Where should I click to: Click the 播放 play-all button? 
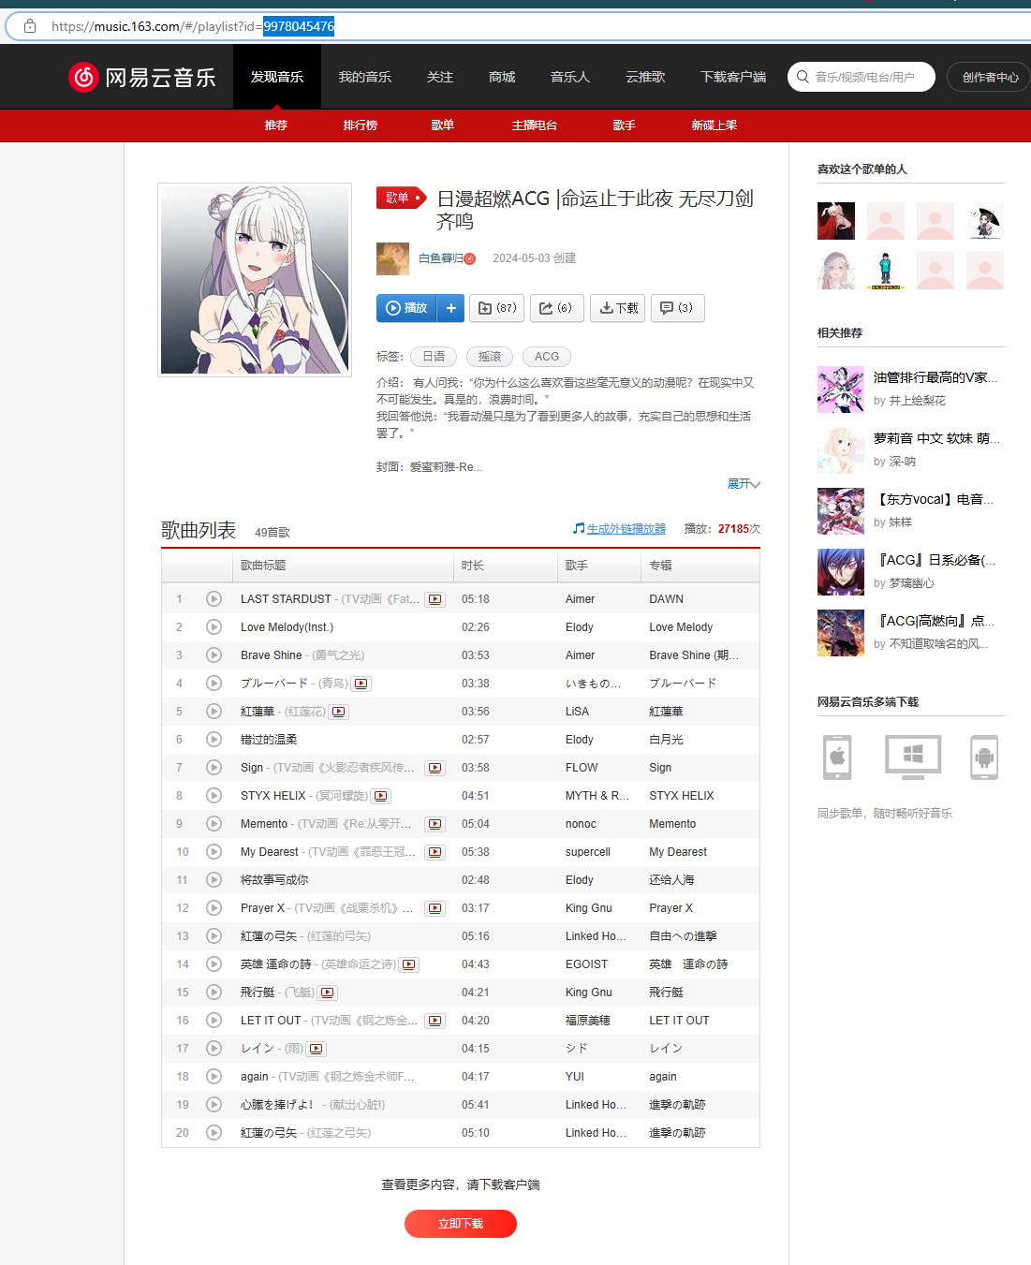coord(407,308)
